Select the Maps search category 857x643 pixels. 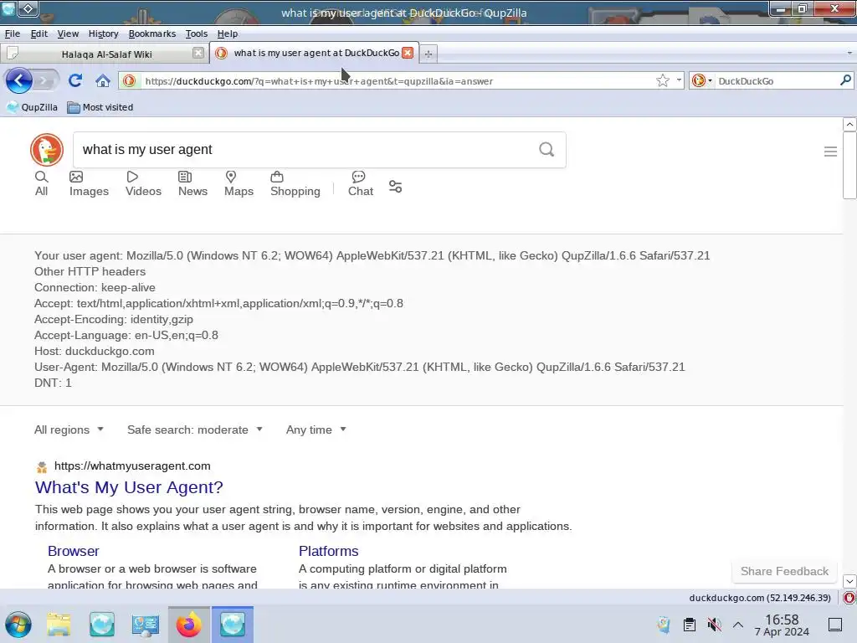239,183
